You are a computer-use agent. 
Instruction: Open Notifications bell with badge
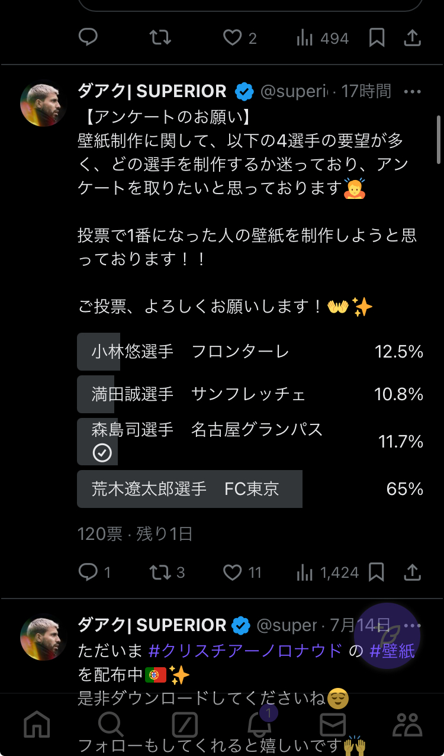tap(259, 724)
